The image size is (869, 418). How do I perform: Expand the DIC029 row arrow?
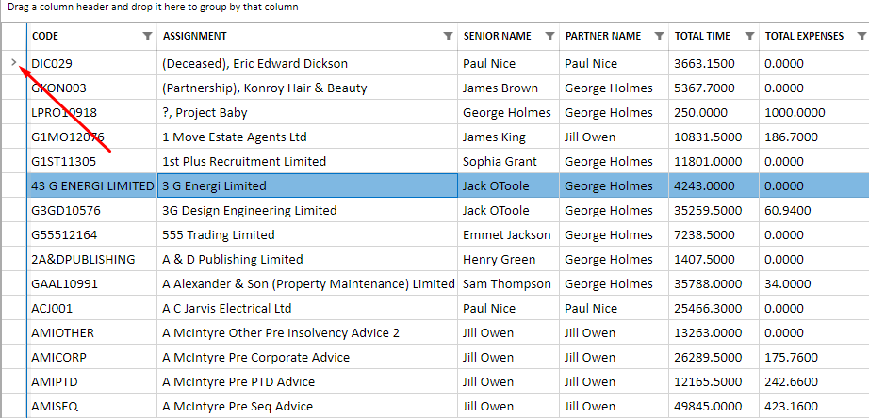[x=13, y=63]
